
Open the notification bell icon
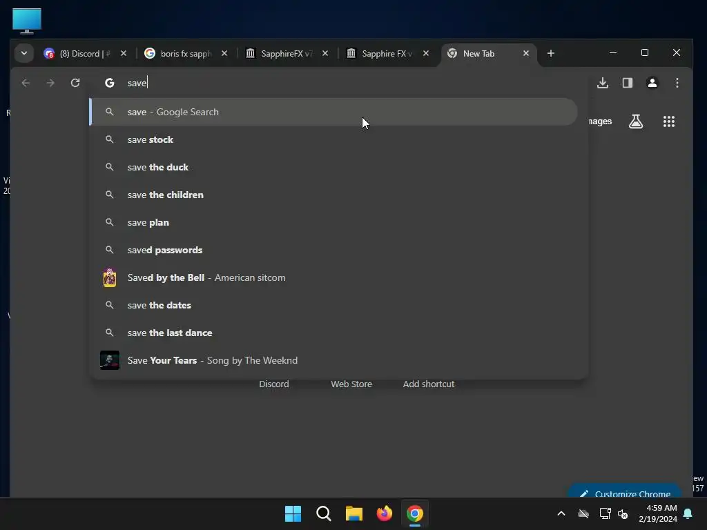tap(688, 513)
